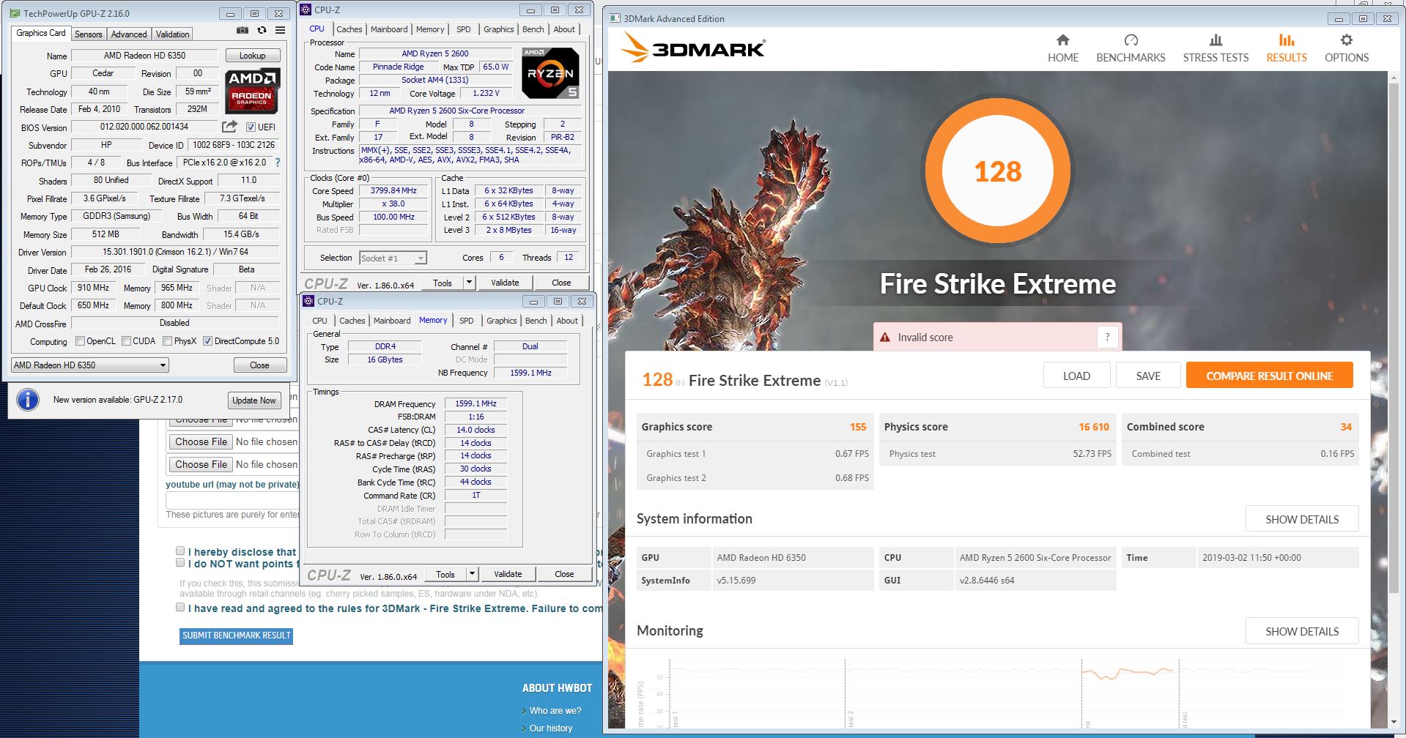Click the middle Choose File button
Screen dimensions: 1406x738
click(201, 441)
